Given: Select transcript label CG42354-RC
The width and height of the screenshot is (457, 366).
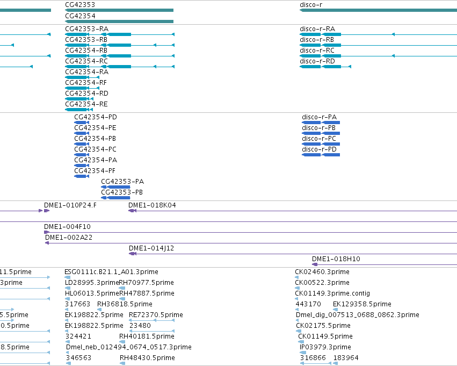Looking at the screenshot, I should tap(86, 61).
